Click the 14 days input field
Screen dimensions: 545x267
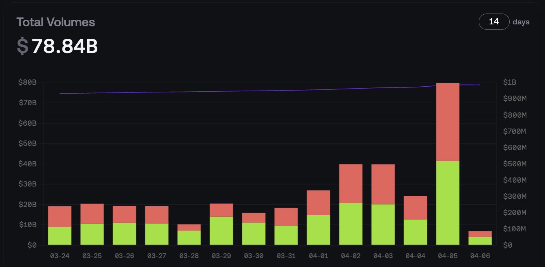point(494,22)
